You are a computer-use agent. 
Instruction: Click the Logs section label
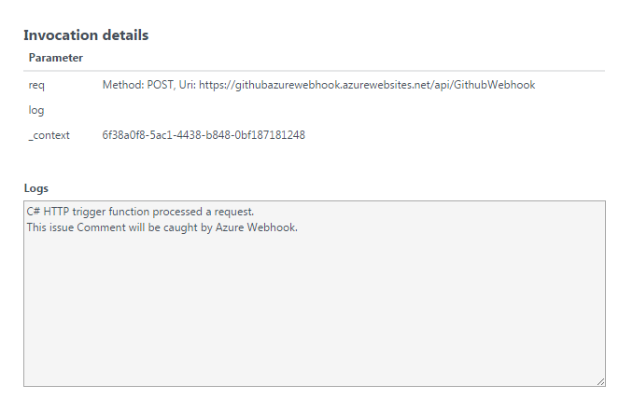click(x=35, y=188)
